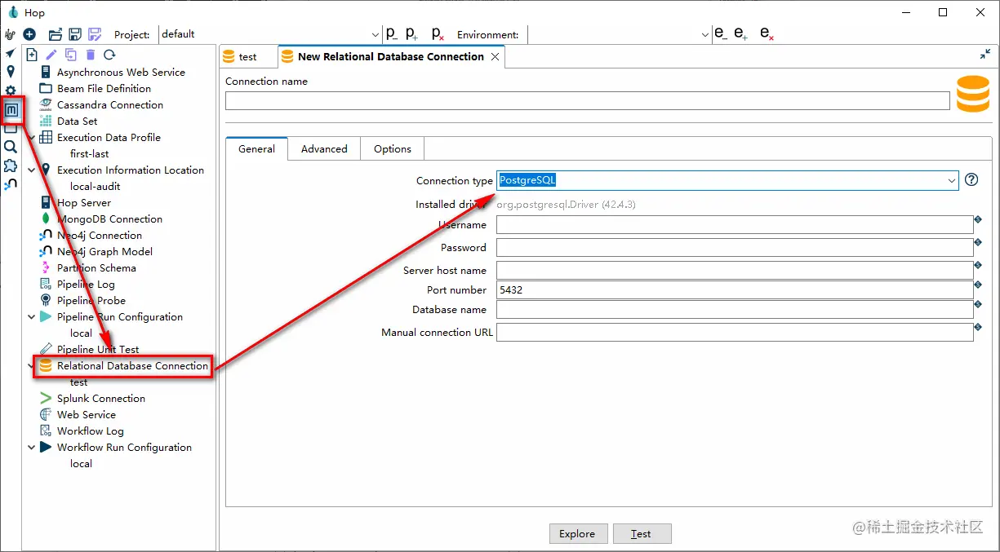
Task: Click the Server host name field
Action: click(735, 270)
